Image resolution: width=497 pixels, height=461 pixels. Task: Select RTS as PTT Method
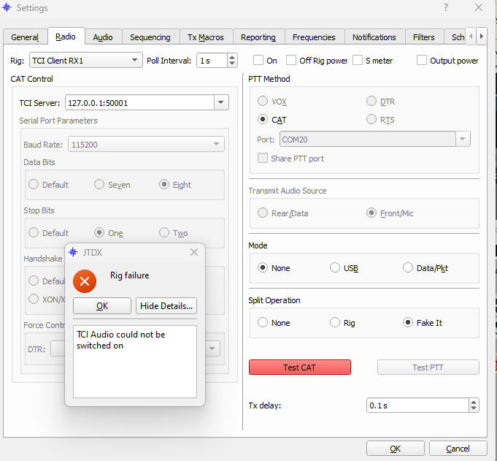pos(371,120)
